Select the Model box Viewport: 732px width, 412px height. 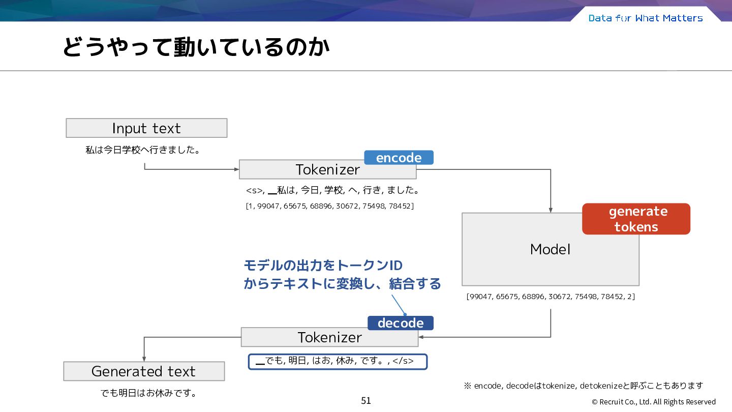551,249
